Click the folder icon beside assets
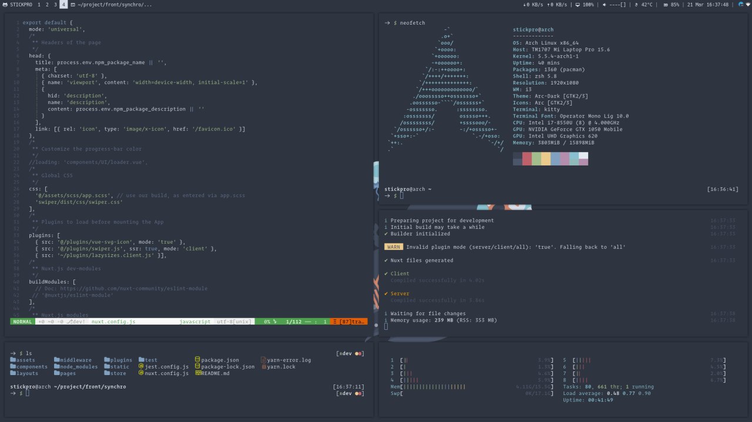The height and width of the screenshot is (422, 752). [x=13, y=360]
